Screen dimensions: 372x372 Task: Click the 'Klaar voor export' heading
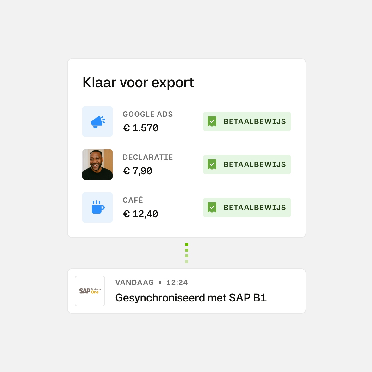pos(138,83)
